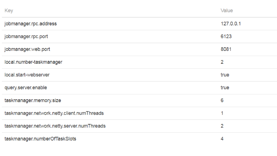Click the 127.0.0.1 address value
Viewport: 277px width, 156px height.
[x=231, y=24]
